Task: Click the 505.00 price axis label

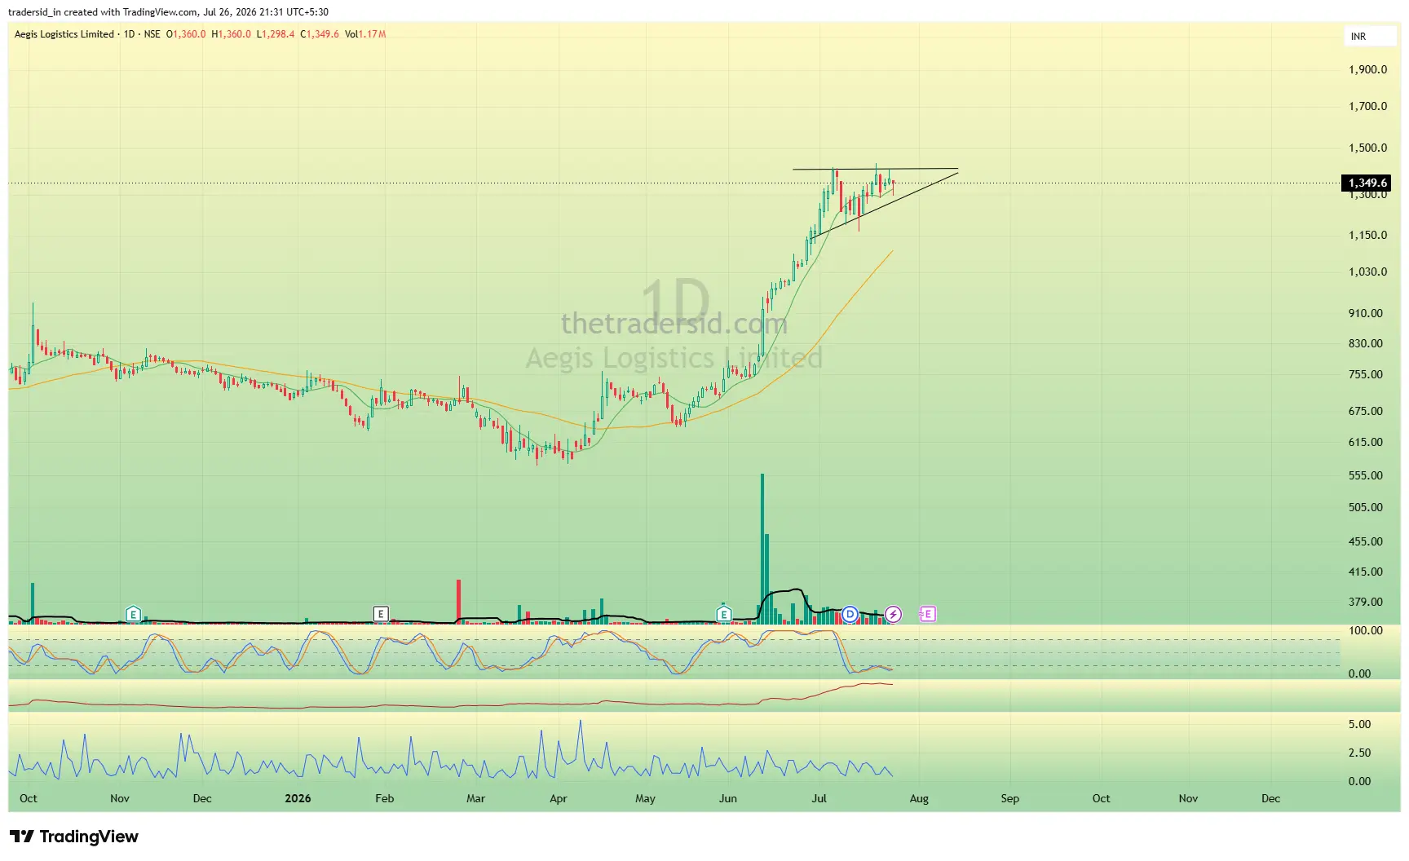Action: [x=1366, y=507]
